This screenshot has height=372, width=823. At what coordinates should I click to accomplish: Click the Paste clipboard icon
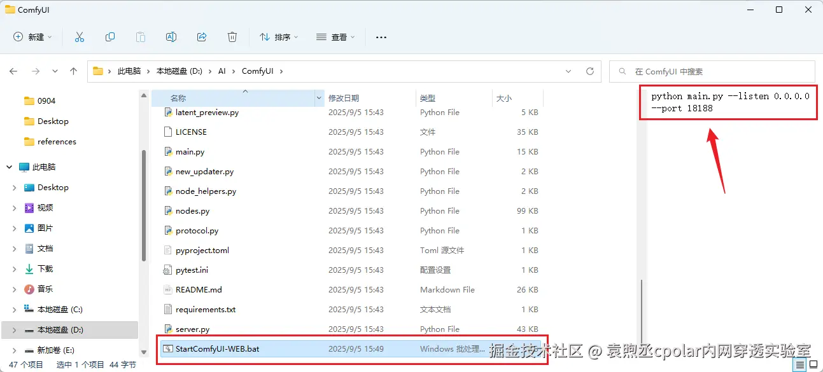141,38
